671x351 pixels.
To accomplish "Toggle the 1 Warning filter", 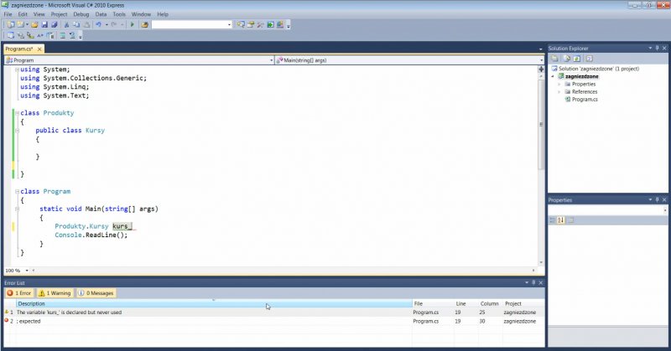I will click(54, 293).
